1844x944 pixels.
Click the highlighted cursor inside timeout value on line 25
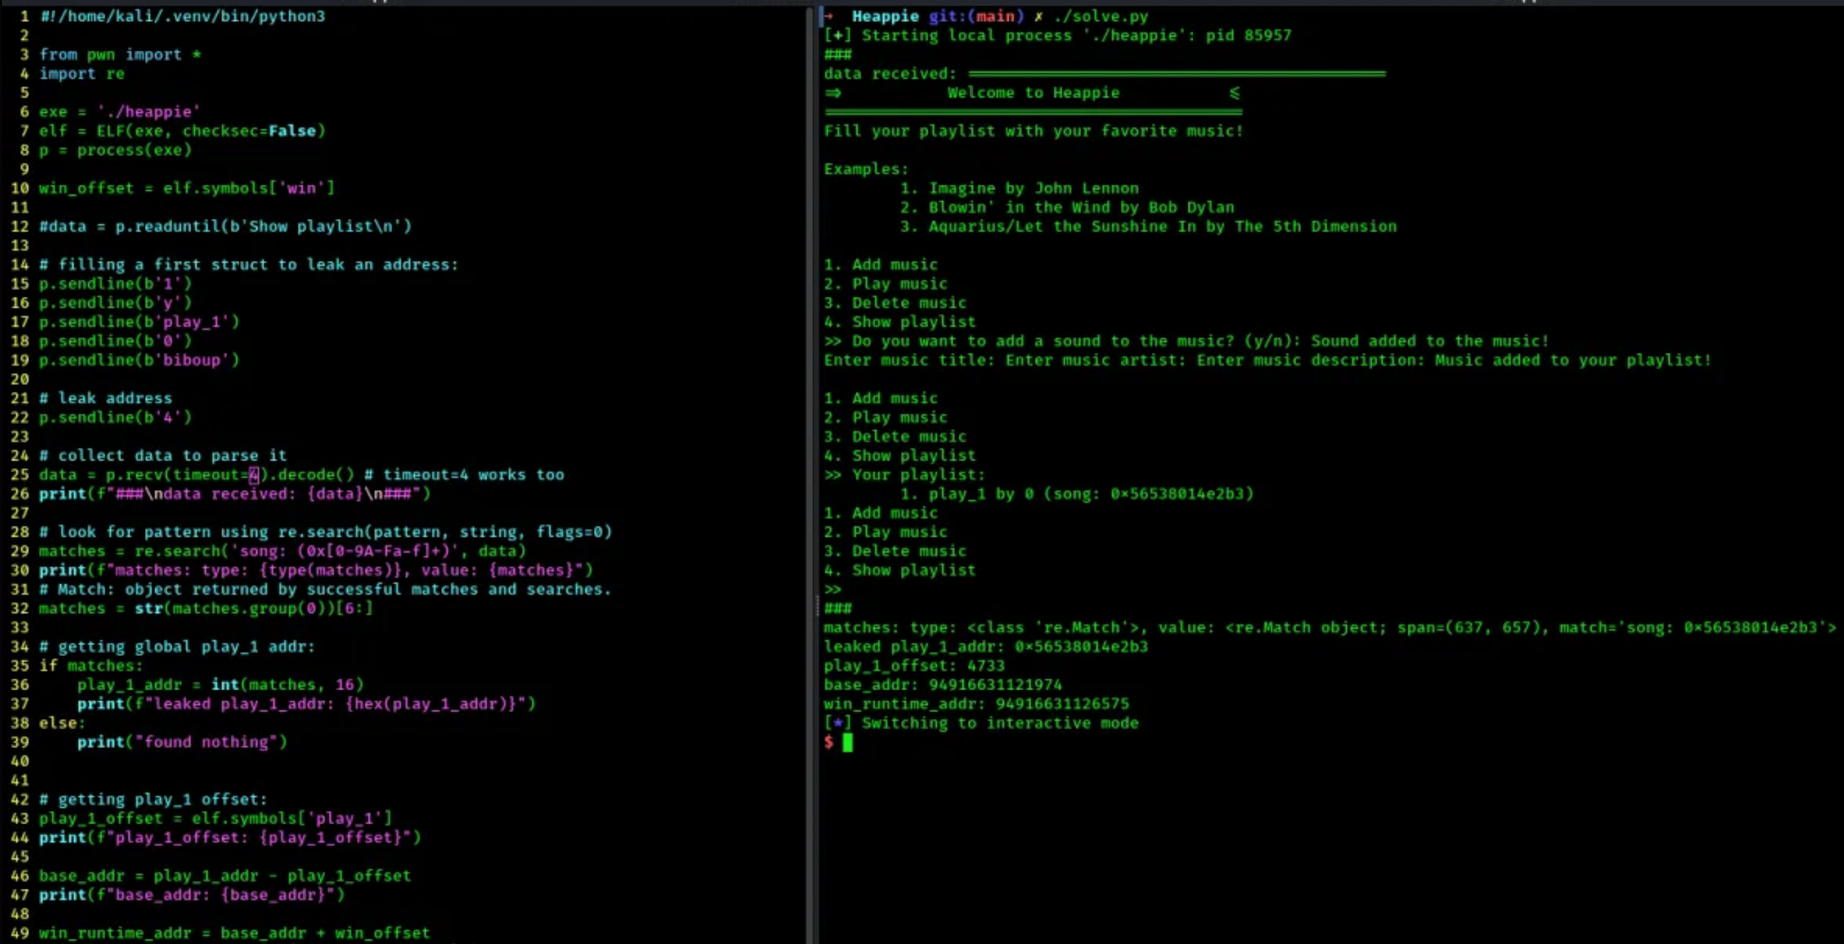point(253,475)
